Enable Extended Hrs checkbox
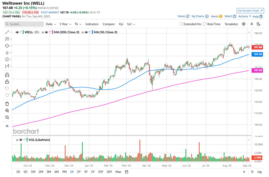269x177 pixels. point(181,24)
